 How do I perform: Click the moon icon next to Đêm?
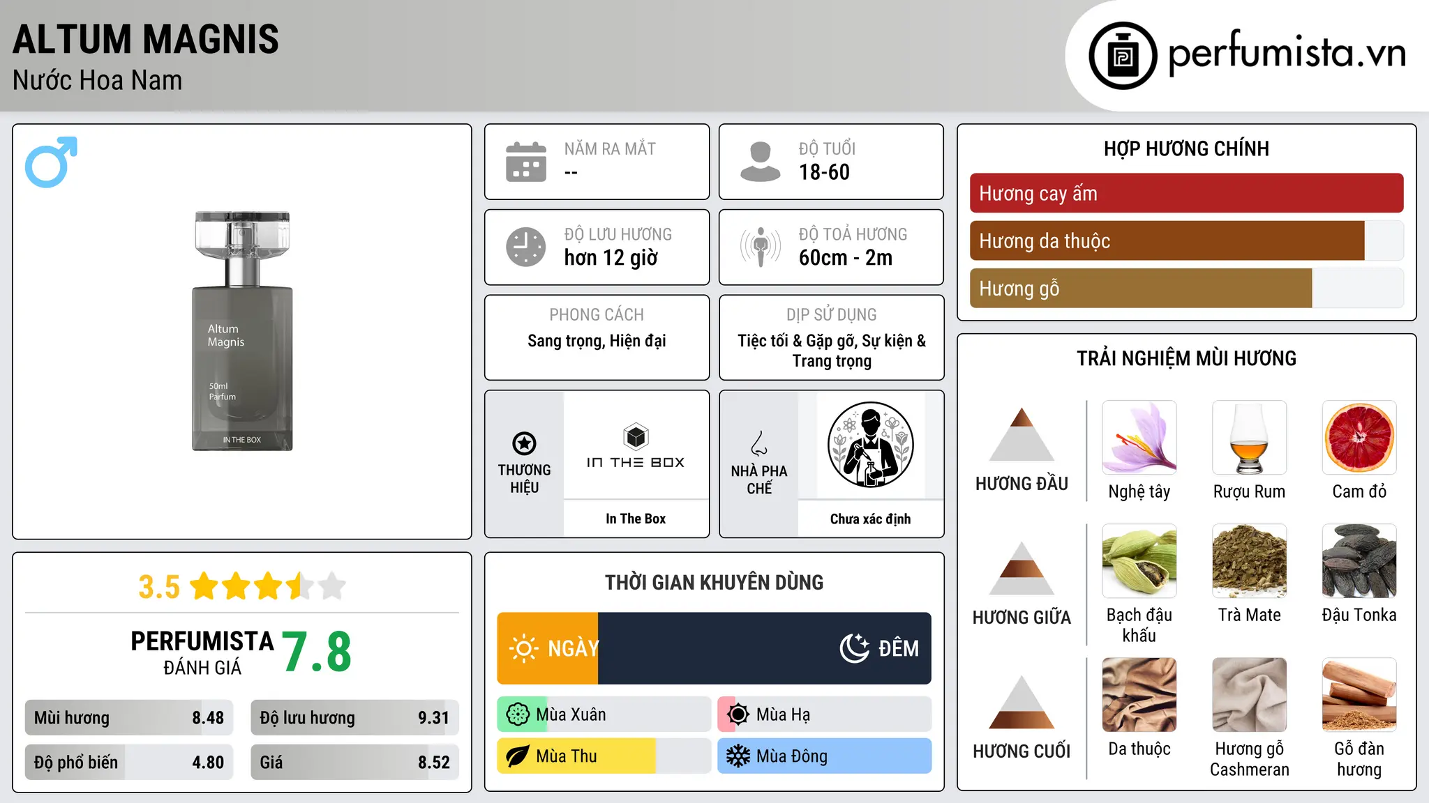point(855,648)
